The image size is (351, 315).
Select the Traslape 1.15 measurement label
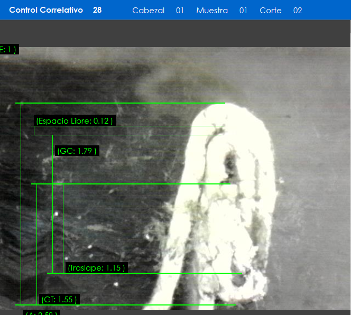click(96, 268)
